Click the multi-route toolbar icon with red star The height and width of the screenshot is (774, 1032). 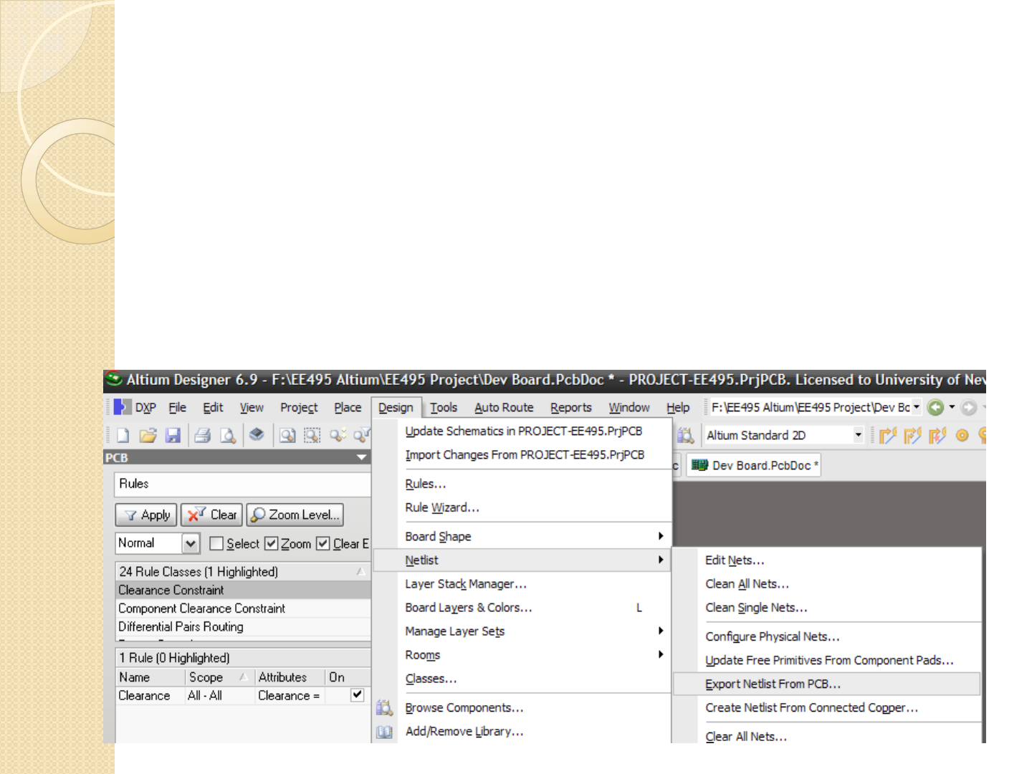pyautogui.click(x=937, y=435)
